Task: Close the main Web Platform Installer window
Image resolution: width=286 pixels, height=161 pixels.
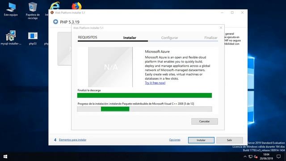Action: pyautogui.click(x=242, y=13)
